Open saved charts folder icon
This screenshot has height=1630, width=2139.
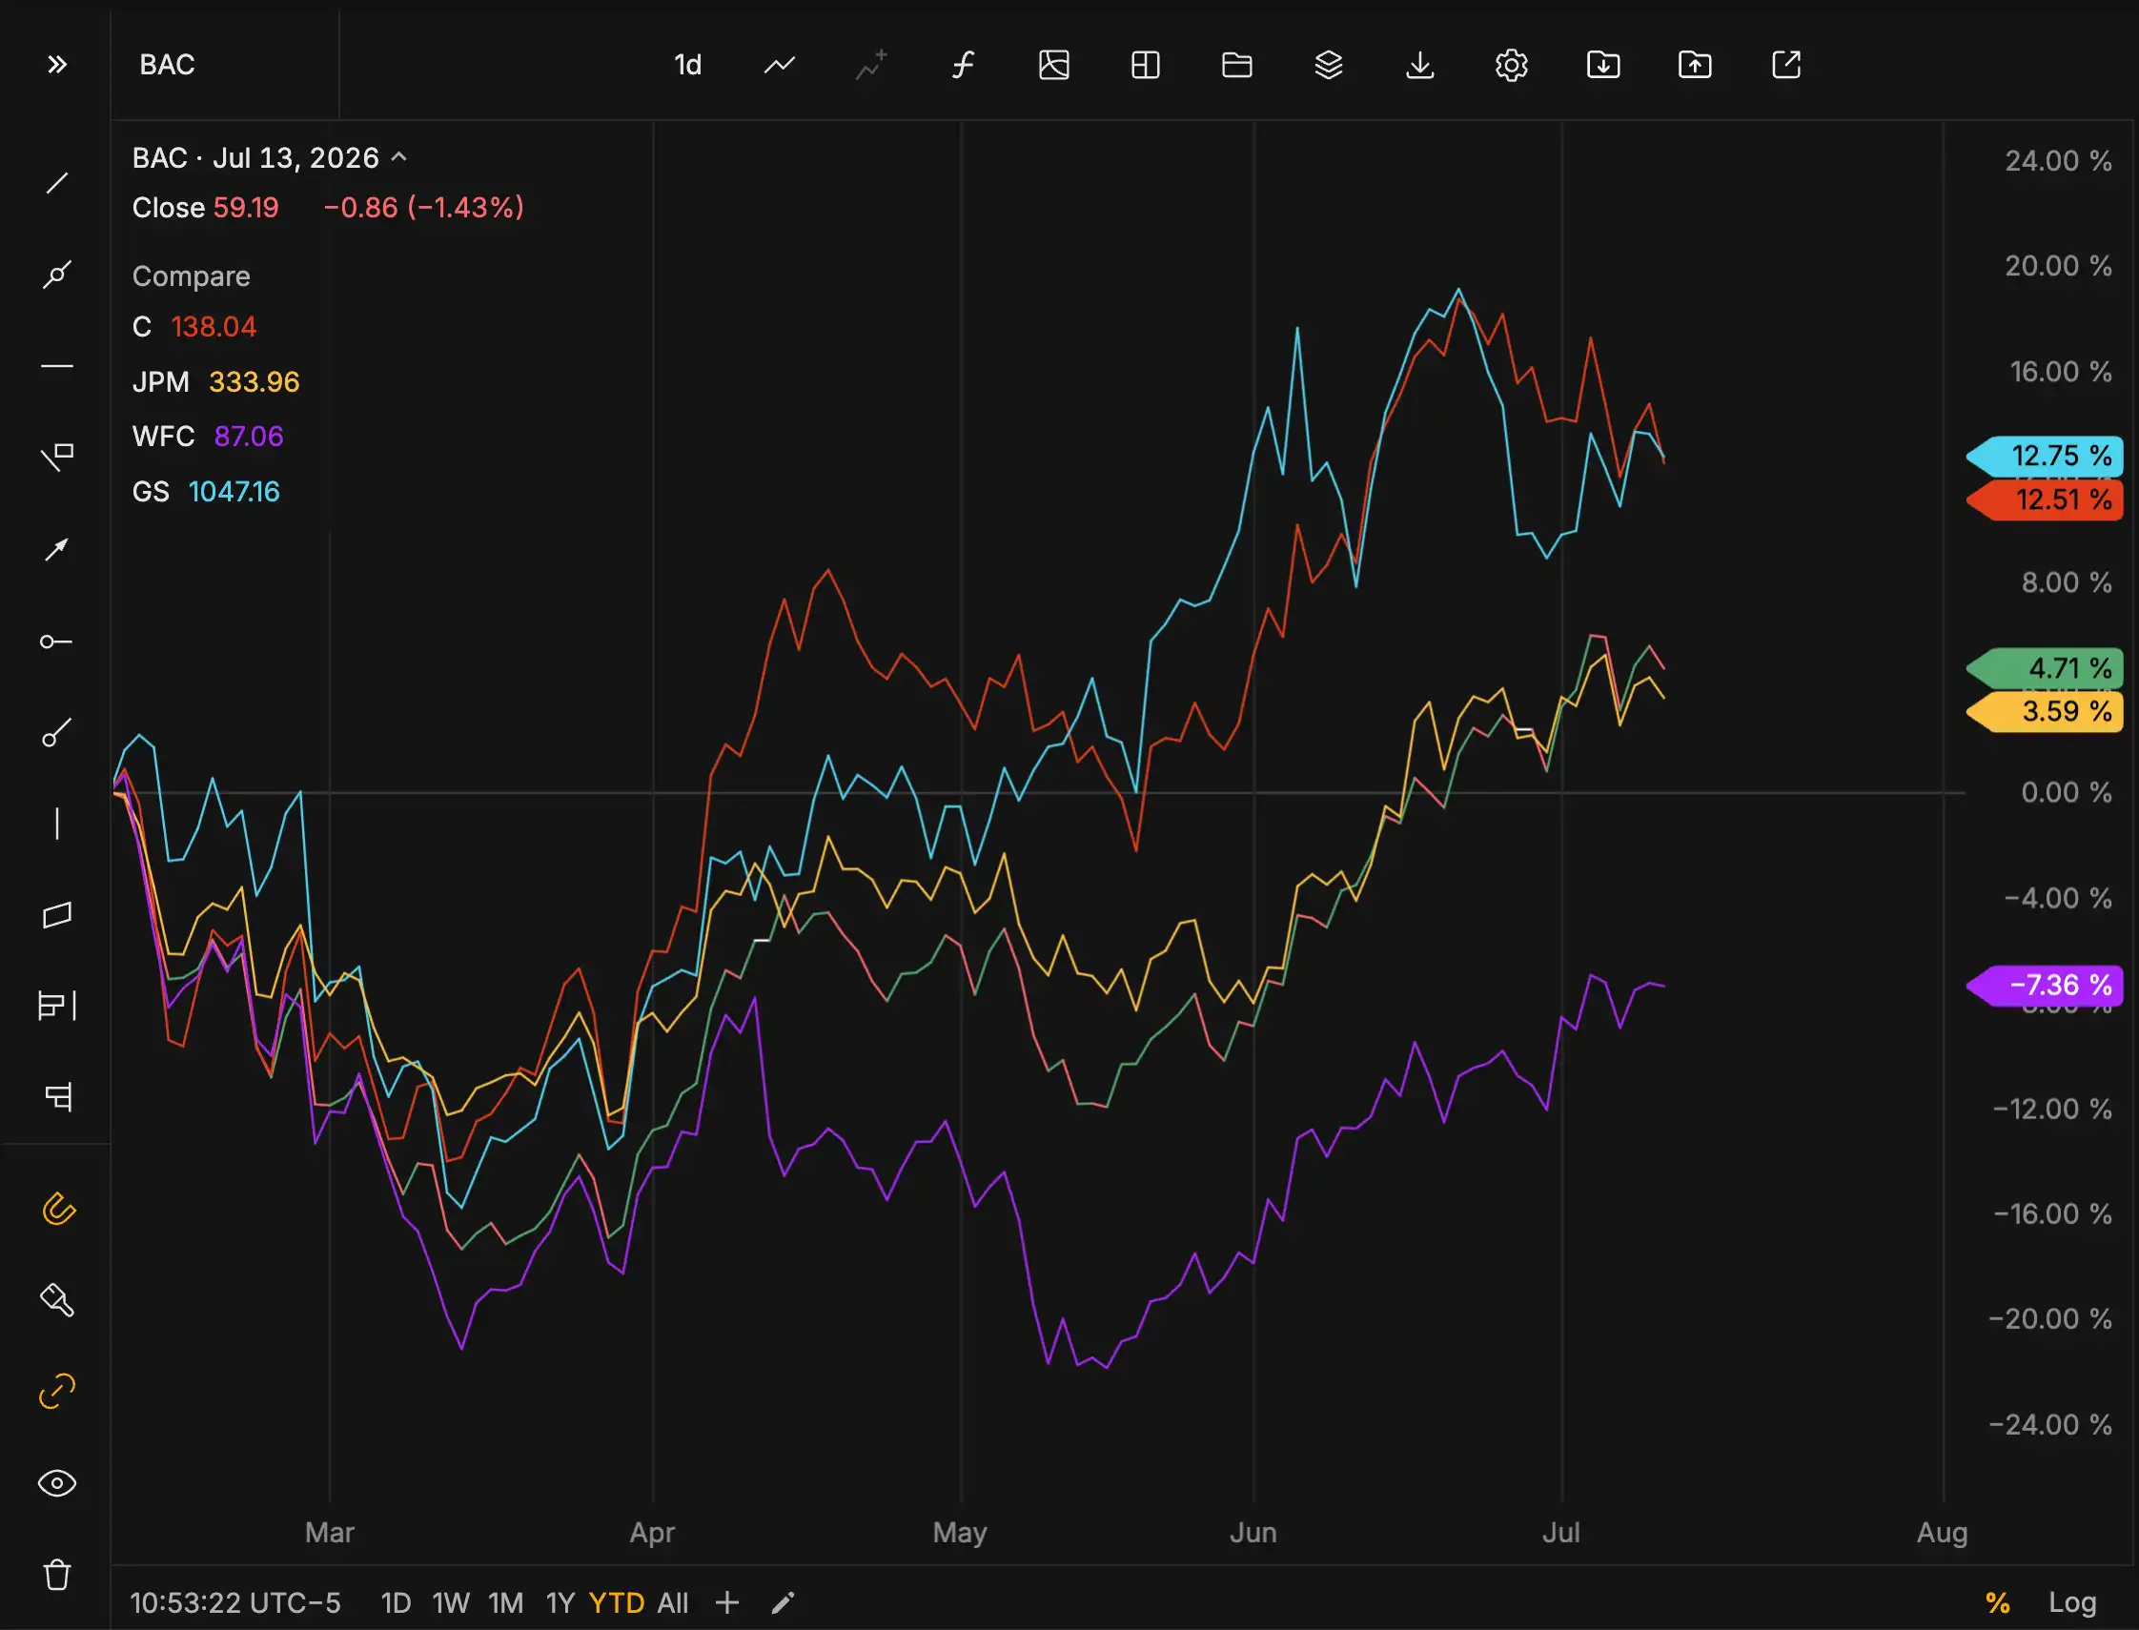pyautogui.click(x=1237, y=65)
